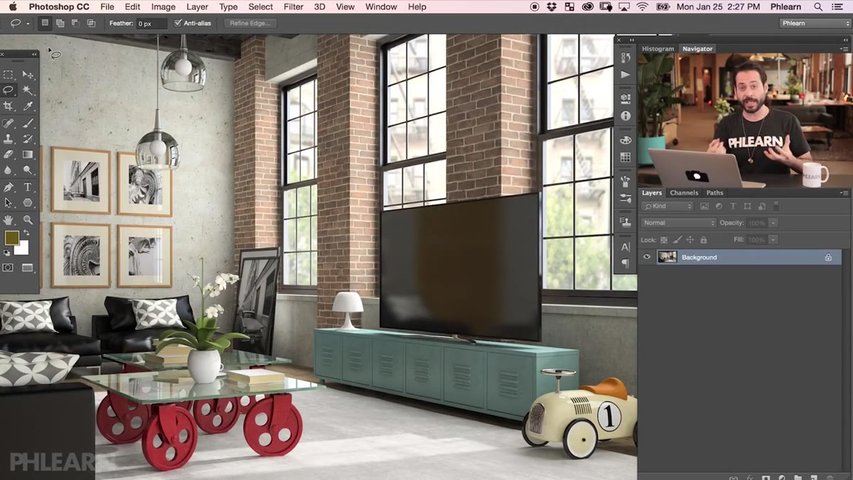Image resolution: width=853 pixels, height=480 pixels.
Task: Lock image pixels with brush icon
Action: [x=677, y=240]
